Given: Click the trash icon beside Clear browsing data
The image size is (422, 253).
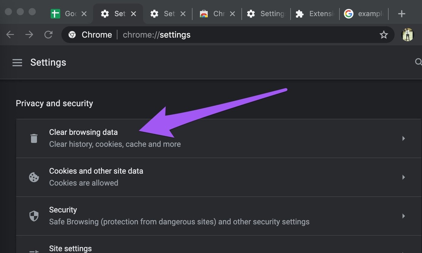Looking at the screenshot, I should tap(34, 138).
